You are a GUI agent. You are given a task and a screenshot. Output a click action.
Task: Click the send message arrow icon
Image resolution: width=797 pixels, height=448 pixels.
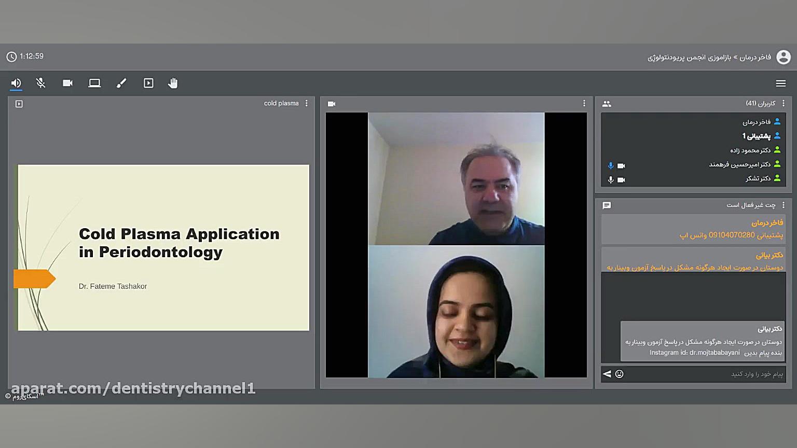click(x=607, y=374)
